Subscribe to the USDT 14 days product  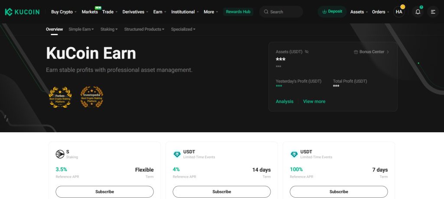click(222, 192)
